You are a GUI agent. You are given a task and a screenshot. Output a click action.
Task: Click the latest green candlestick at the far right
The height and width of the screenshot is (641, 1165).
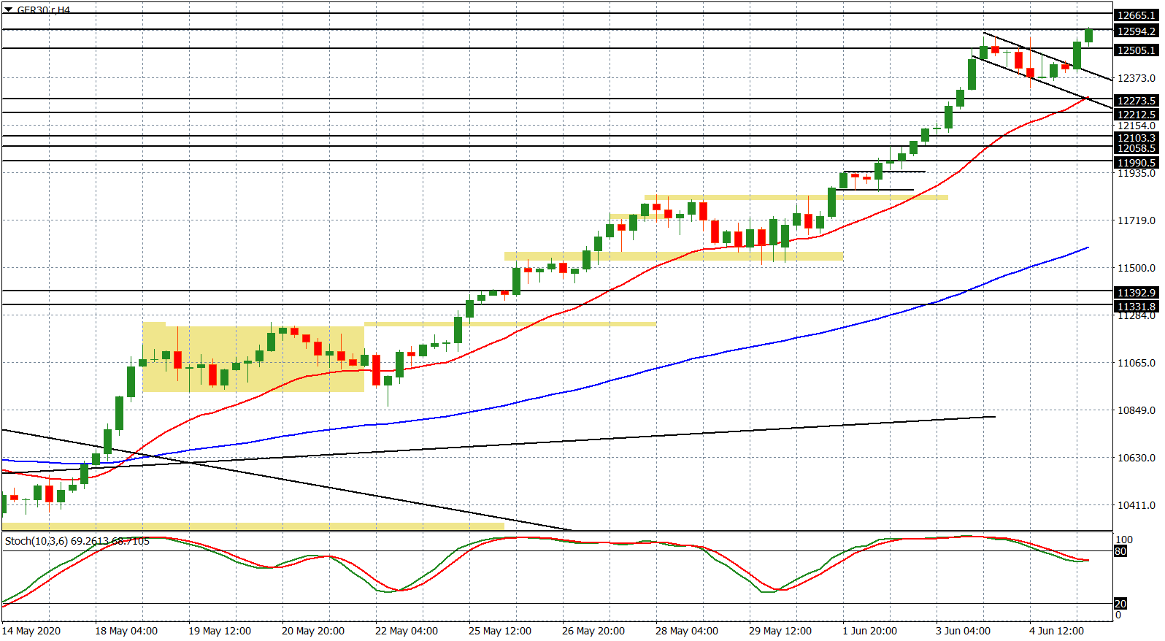pos(1089,36)
